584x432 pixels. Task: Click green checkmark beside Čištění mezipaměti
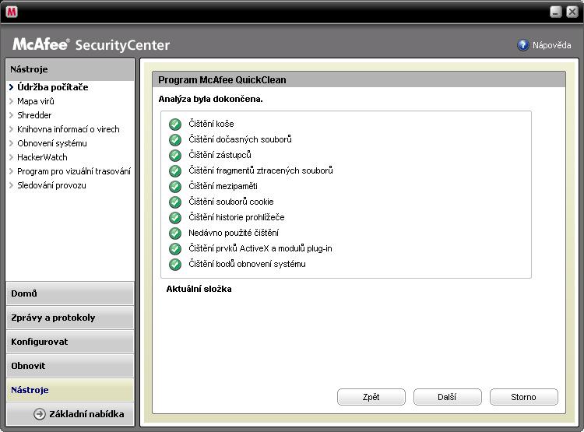click(x=175, y=186)
